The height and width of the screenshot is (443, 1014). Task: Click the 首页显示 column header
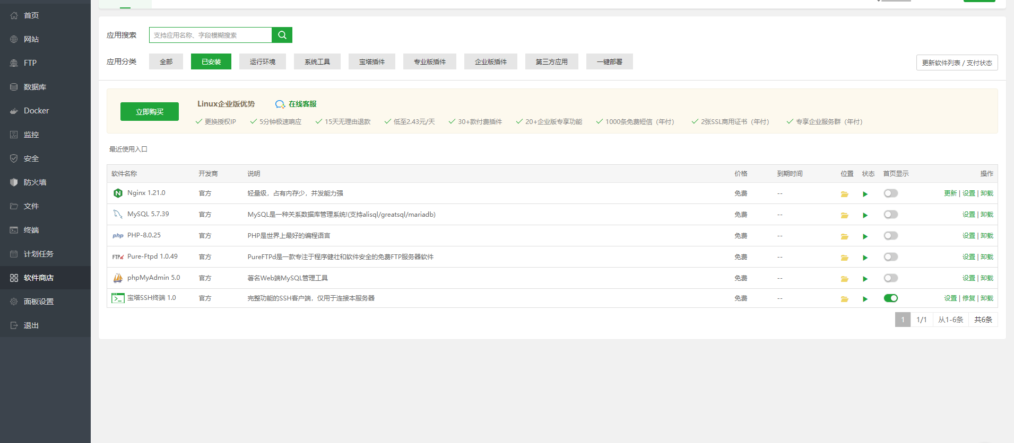896,174
